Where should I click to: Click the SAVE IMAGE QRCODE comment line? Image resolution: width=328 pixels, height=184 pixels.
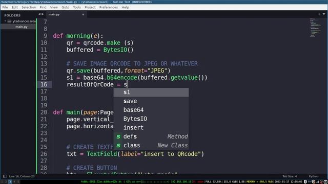[x=132, y=63]
